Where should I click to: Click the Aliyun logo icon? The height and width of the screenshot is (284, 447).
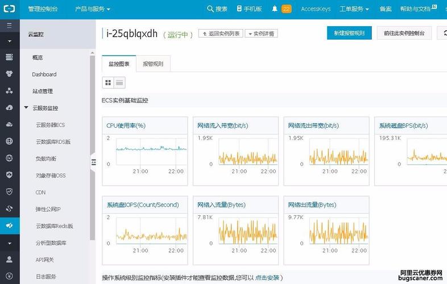coord(9,9)
